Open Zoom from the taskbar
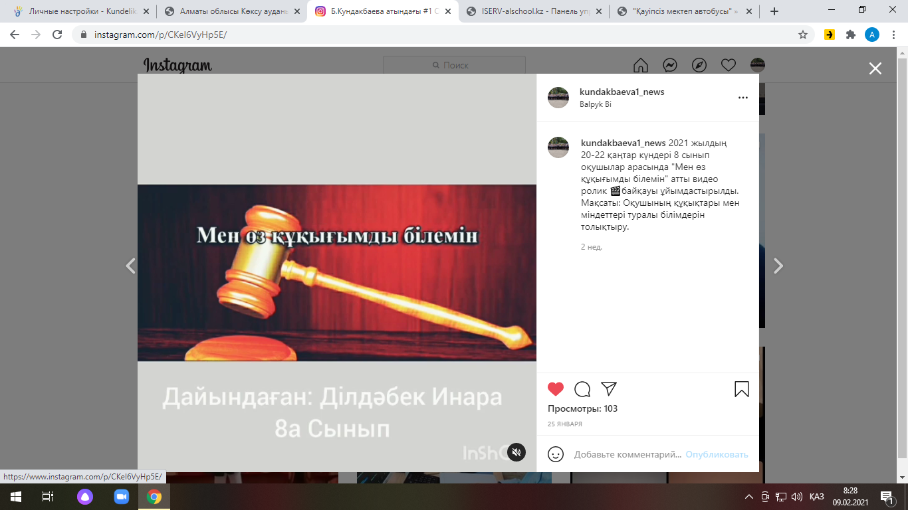Screen dimensions: 908x510 tap(120, 496)
